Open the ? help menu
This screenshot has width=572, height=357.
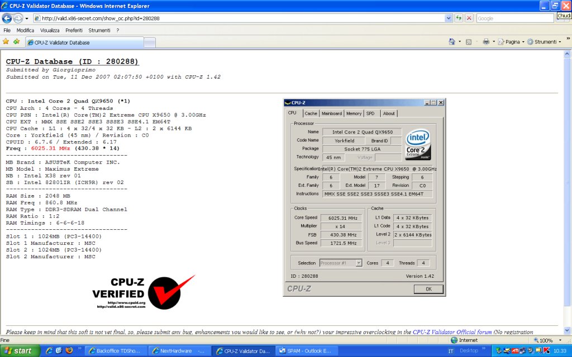coord(117,30)
